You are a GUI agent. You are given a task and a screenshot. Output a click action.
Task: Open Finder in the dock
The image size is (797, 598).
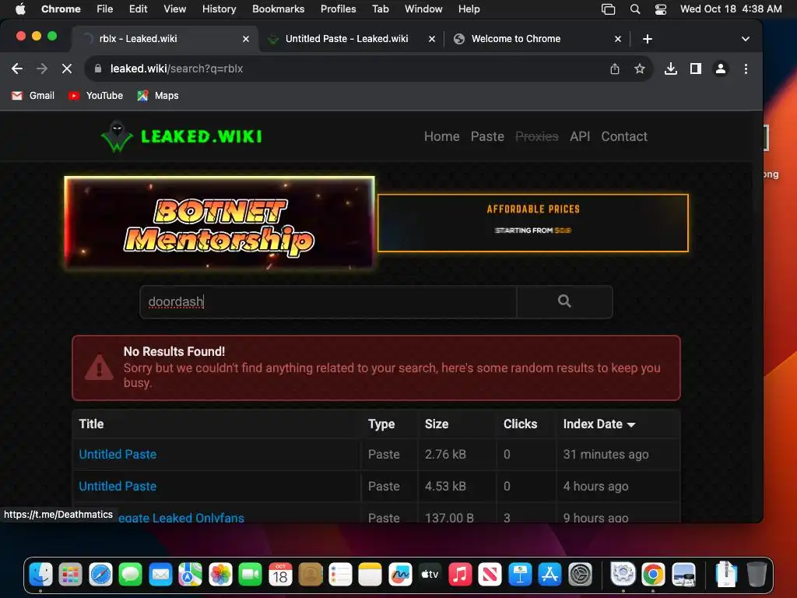tap(40, 575)
